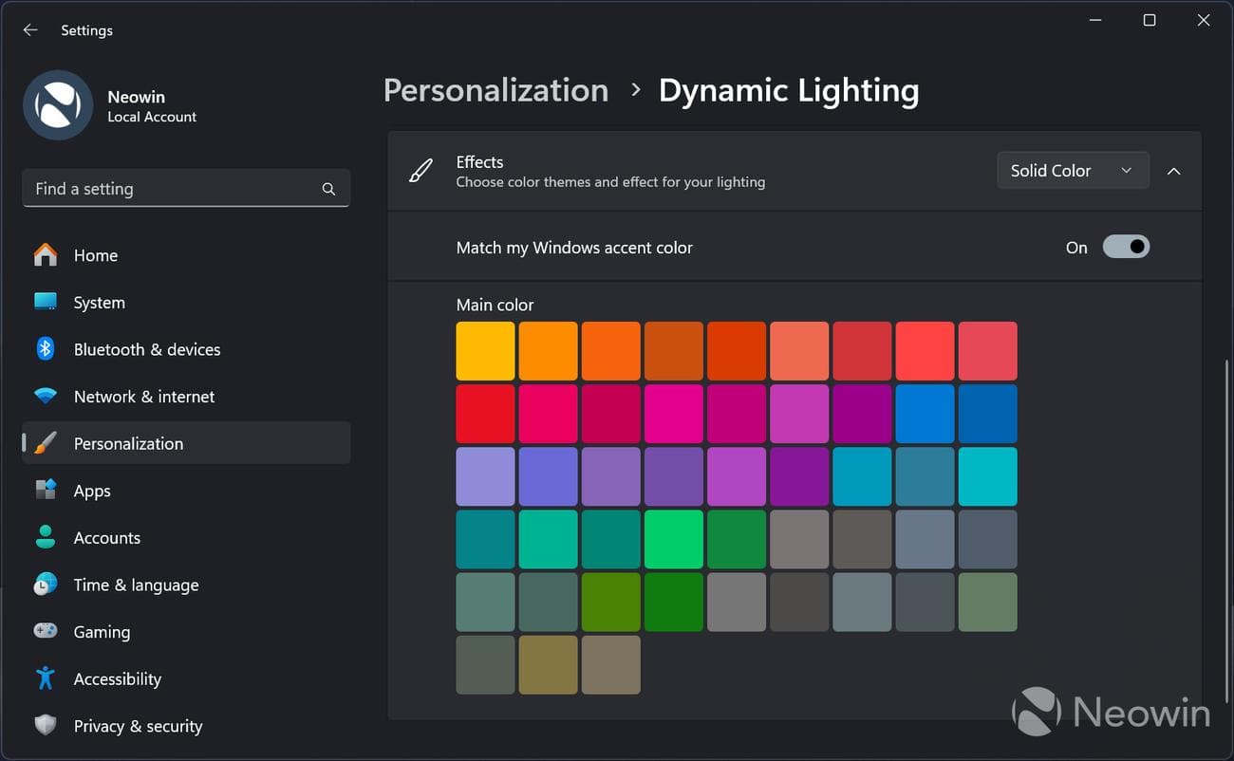This screenshot has width=1234, height=761.
Task: Click the Time & language clock icon
Action: pos(45,585)
